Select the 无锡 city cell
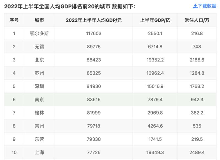 39,47
